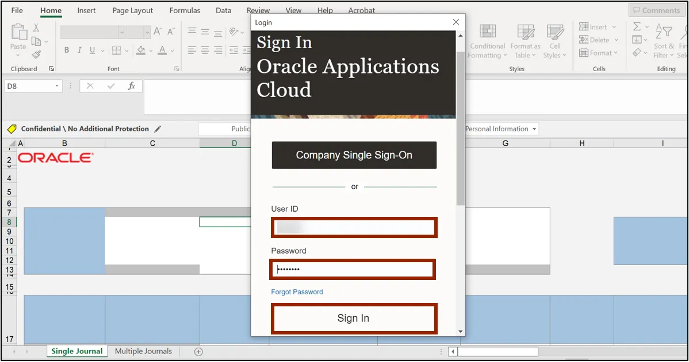
Task: Click the Cut scissors icon
Action: (36, 28)
